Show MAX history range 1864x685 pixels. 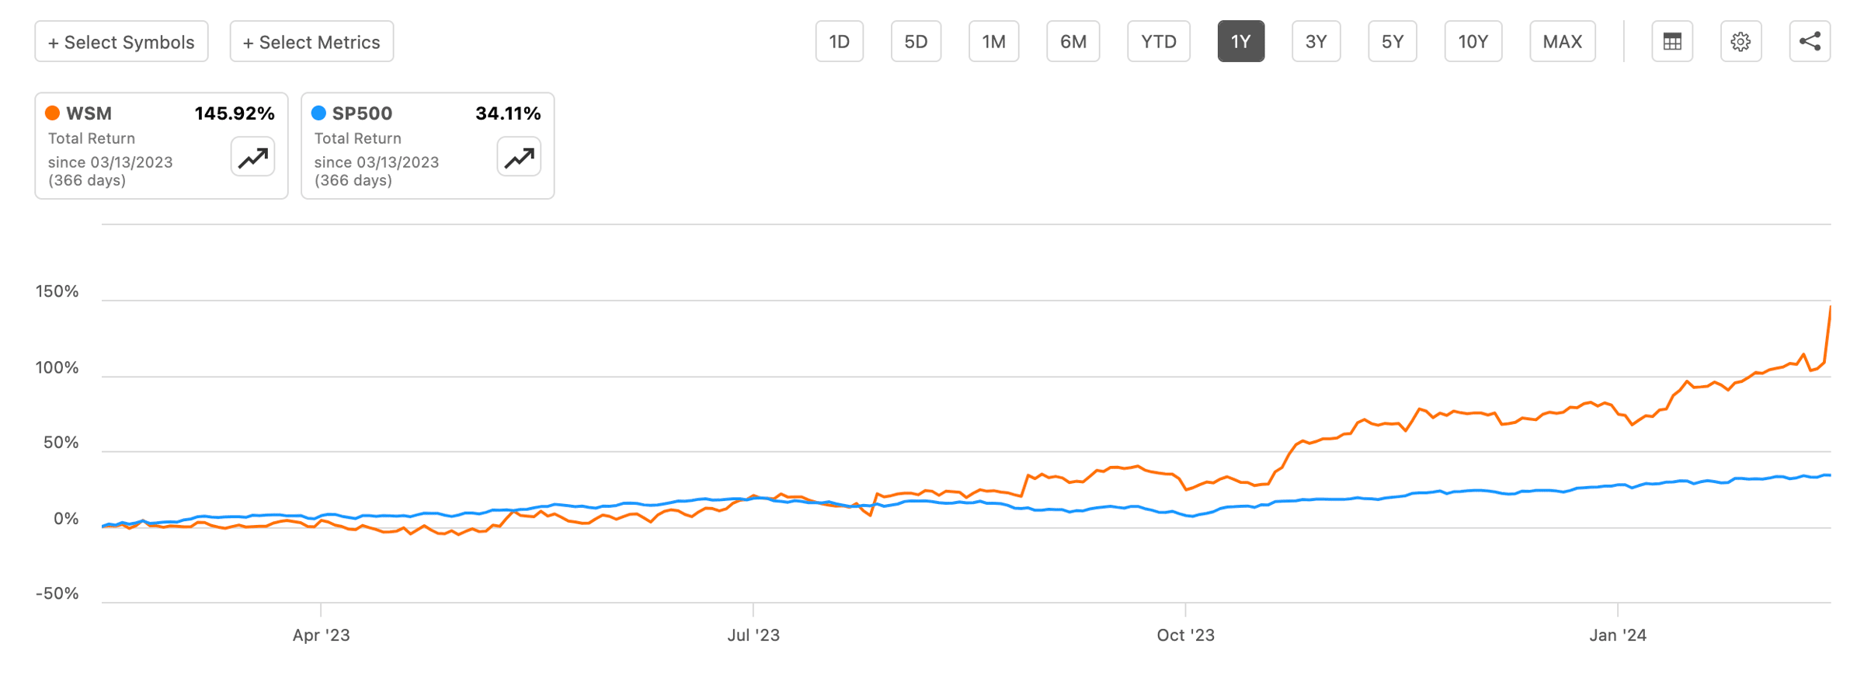[1562, 42]
